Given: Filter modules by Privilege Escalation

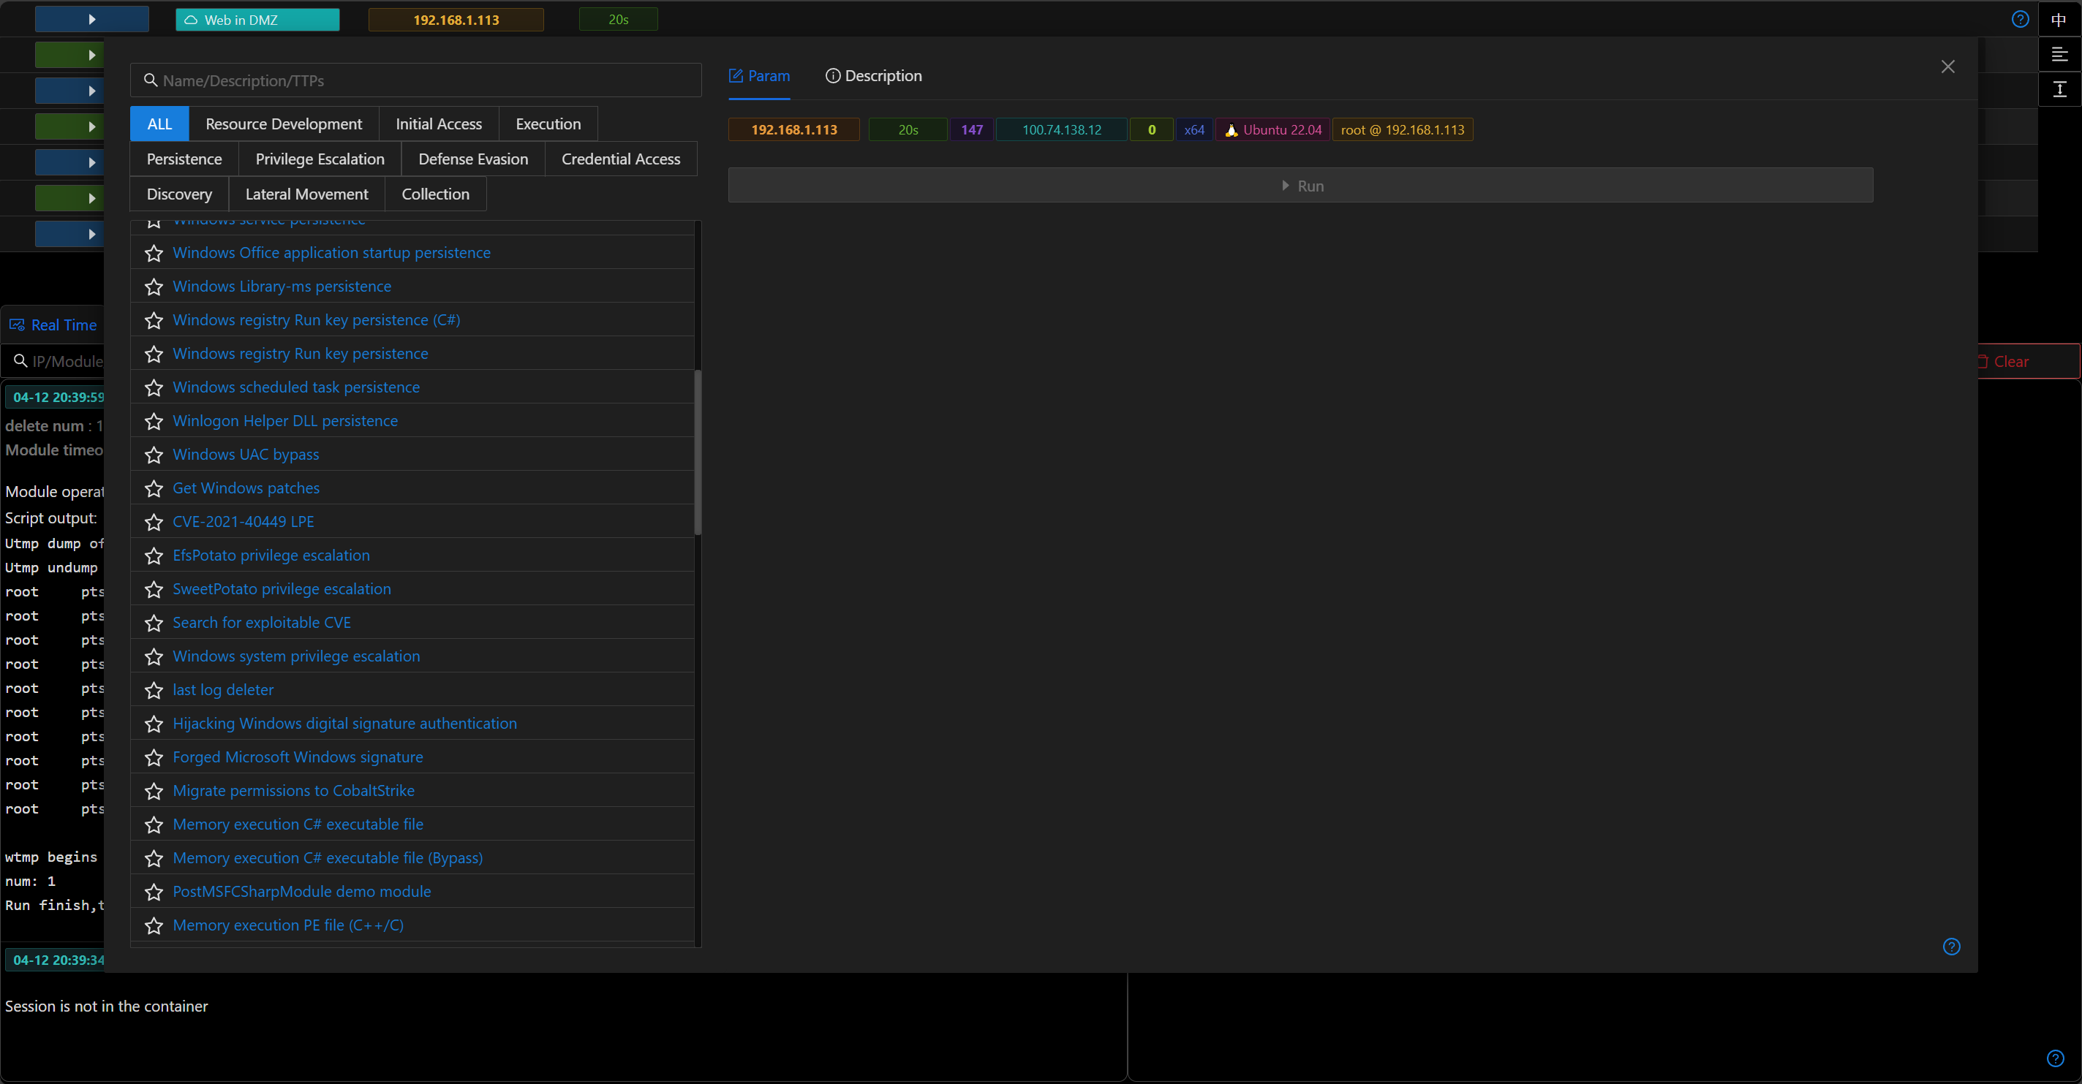Looking at the screenshot, I should tap(320, 159).
